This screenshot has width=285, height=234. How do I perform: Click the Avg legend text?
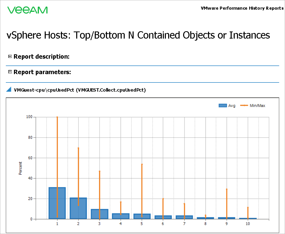[232, 106]
